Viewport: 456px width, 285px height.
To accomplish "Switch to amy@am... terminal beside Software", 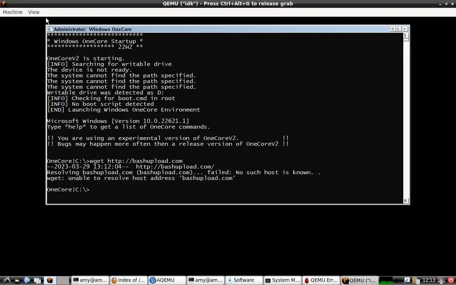I will 206,280.
